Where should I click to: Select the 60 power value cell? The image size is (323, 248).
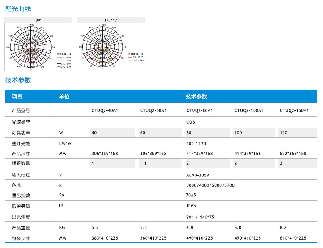(160, 132)
